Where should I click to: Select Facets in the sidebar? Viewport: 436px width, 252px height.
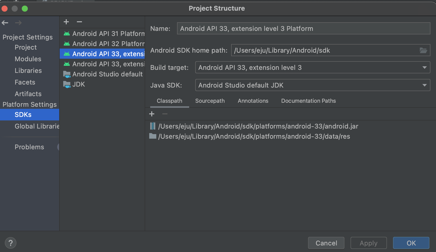coord(25,82)
